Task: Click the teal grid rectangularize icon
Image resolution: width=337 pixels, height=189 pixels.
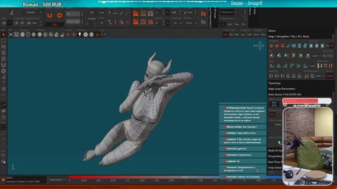Action: click(294, 46)
